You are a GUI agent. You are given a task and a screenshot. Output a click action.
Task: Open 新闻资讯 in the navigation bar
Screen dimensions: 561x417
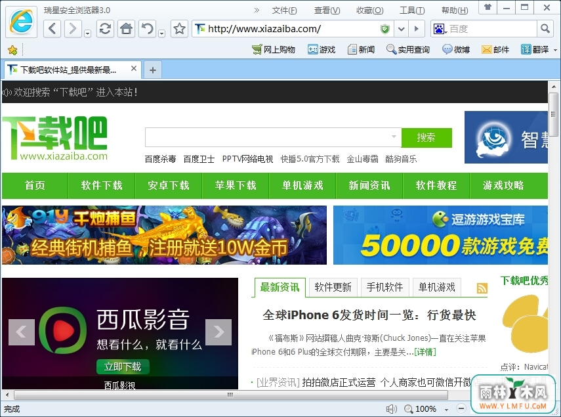point(369,185)
